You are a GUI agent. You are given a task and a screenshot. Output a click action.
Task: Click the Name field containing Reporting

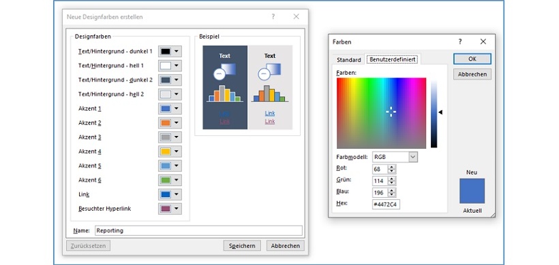tap(198, 230)
